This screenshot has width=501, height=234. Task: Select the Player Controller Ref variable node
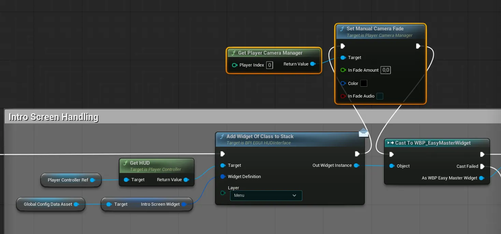(71, 180)
